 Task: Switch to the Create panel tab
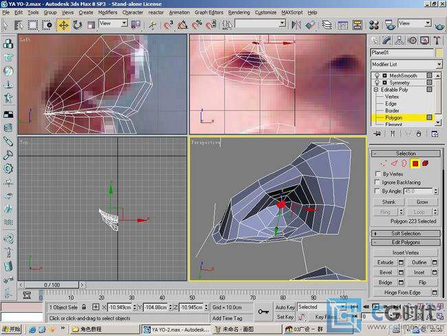375,41
